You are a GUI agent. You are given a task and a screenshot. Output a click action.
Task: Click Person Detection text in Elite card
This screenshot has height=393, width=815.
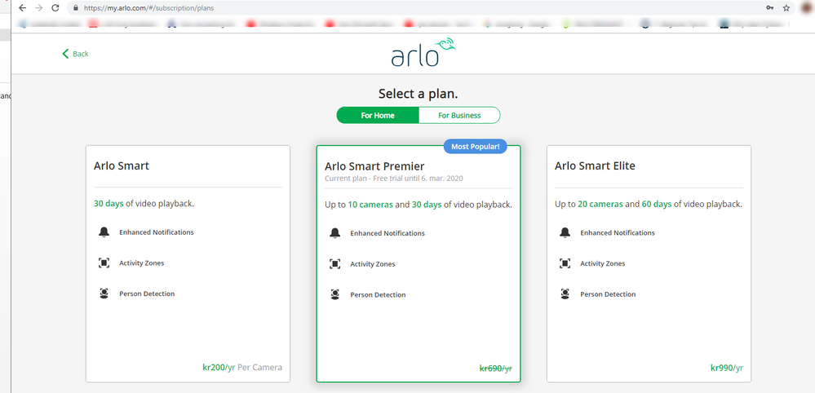click(608, 294)
